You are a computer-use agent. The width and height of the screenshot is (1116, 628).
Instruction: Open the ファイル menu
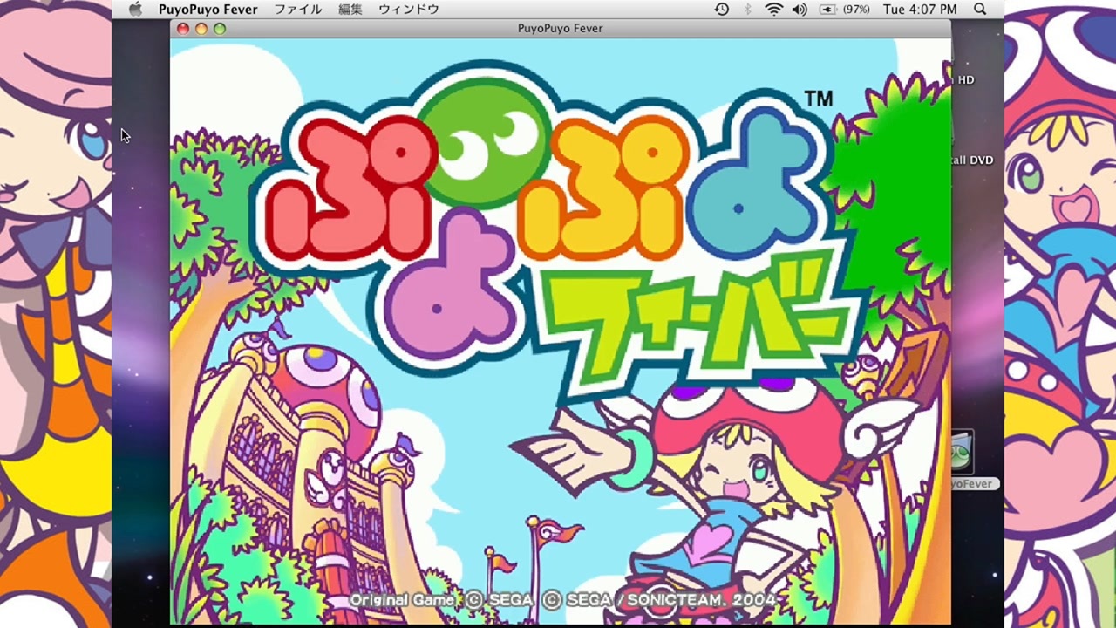coord(298,10)
